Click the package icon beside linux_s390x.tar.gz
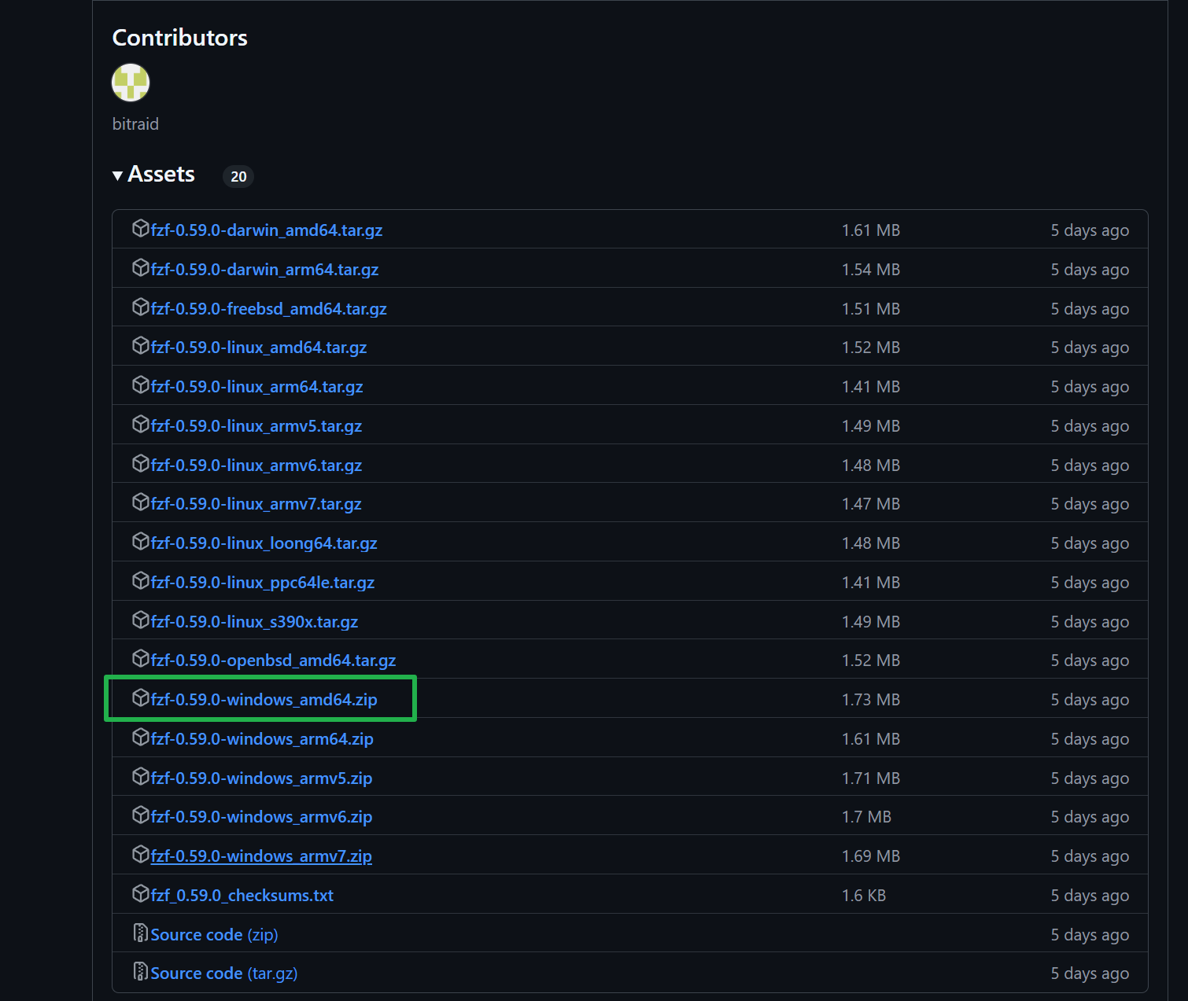The width and height of the screenshot is (1188, 1001). click(x=141, y=620)
